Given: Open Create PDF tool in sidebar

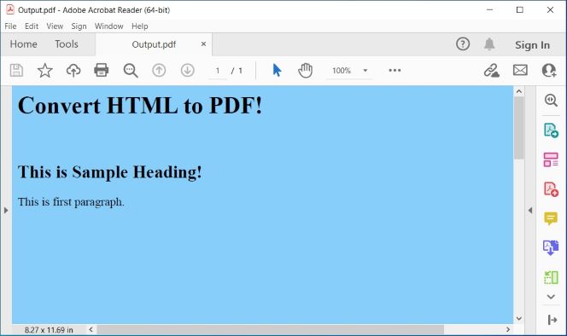Looking at the screenshot, I should click(551, 189).
